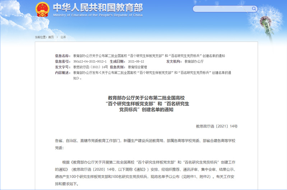Click the magnifier search icon
The height and width of the screenshot is (190, 287).
[254, 9]
